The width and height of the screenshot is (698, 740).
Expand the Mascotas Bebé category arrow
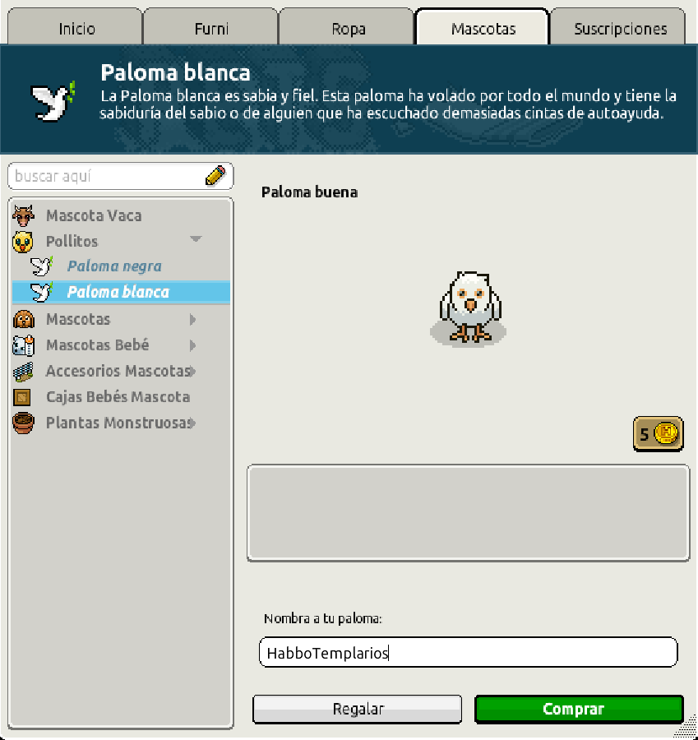(x=192, y=345)
